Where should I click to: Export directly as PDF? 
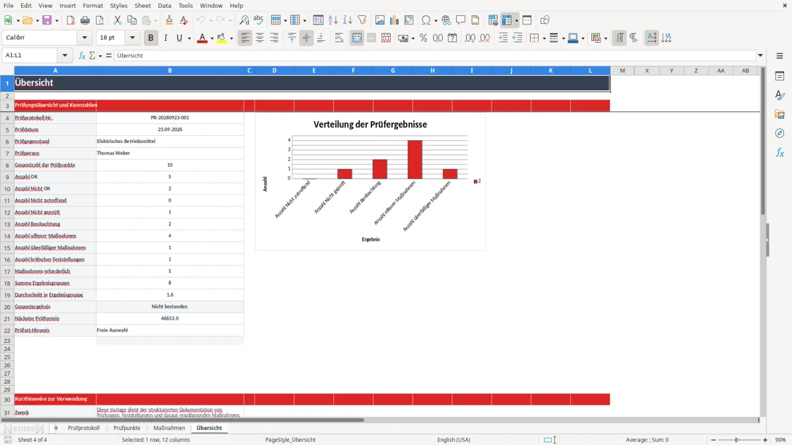[71, 20]
